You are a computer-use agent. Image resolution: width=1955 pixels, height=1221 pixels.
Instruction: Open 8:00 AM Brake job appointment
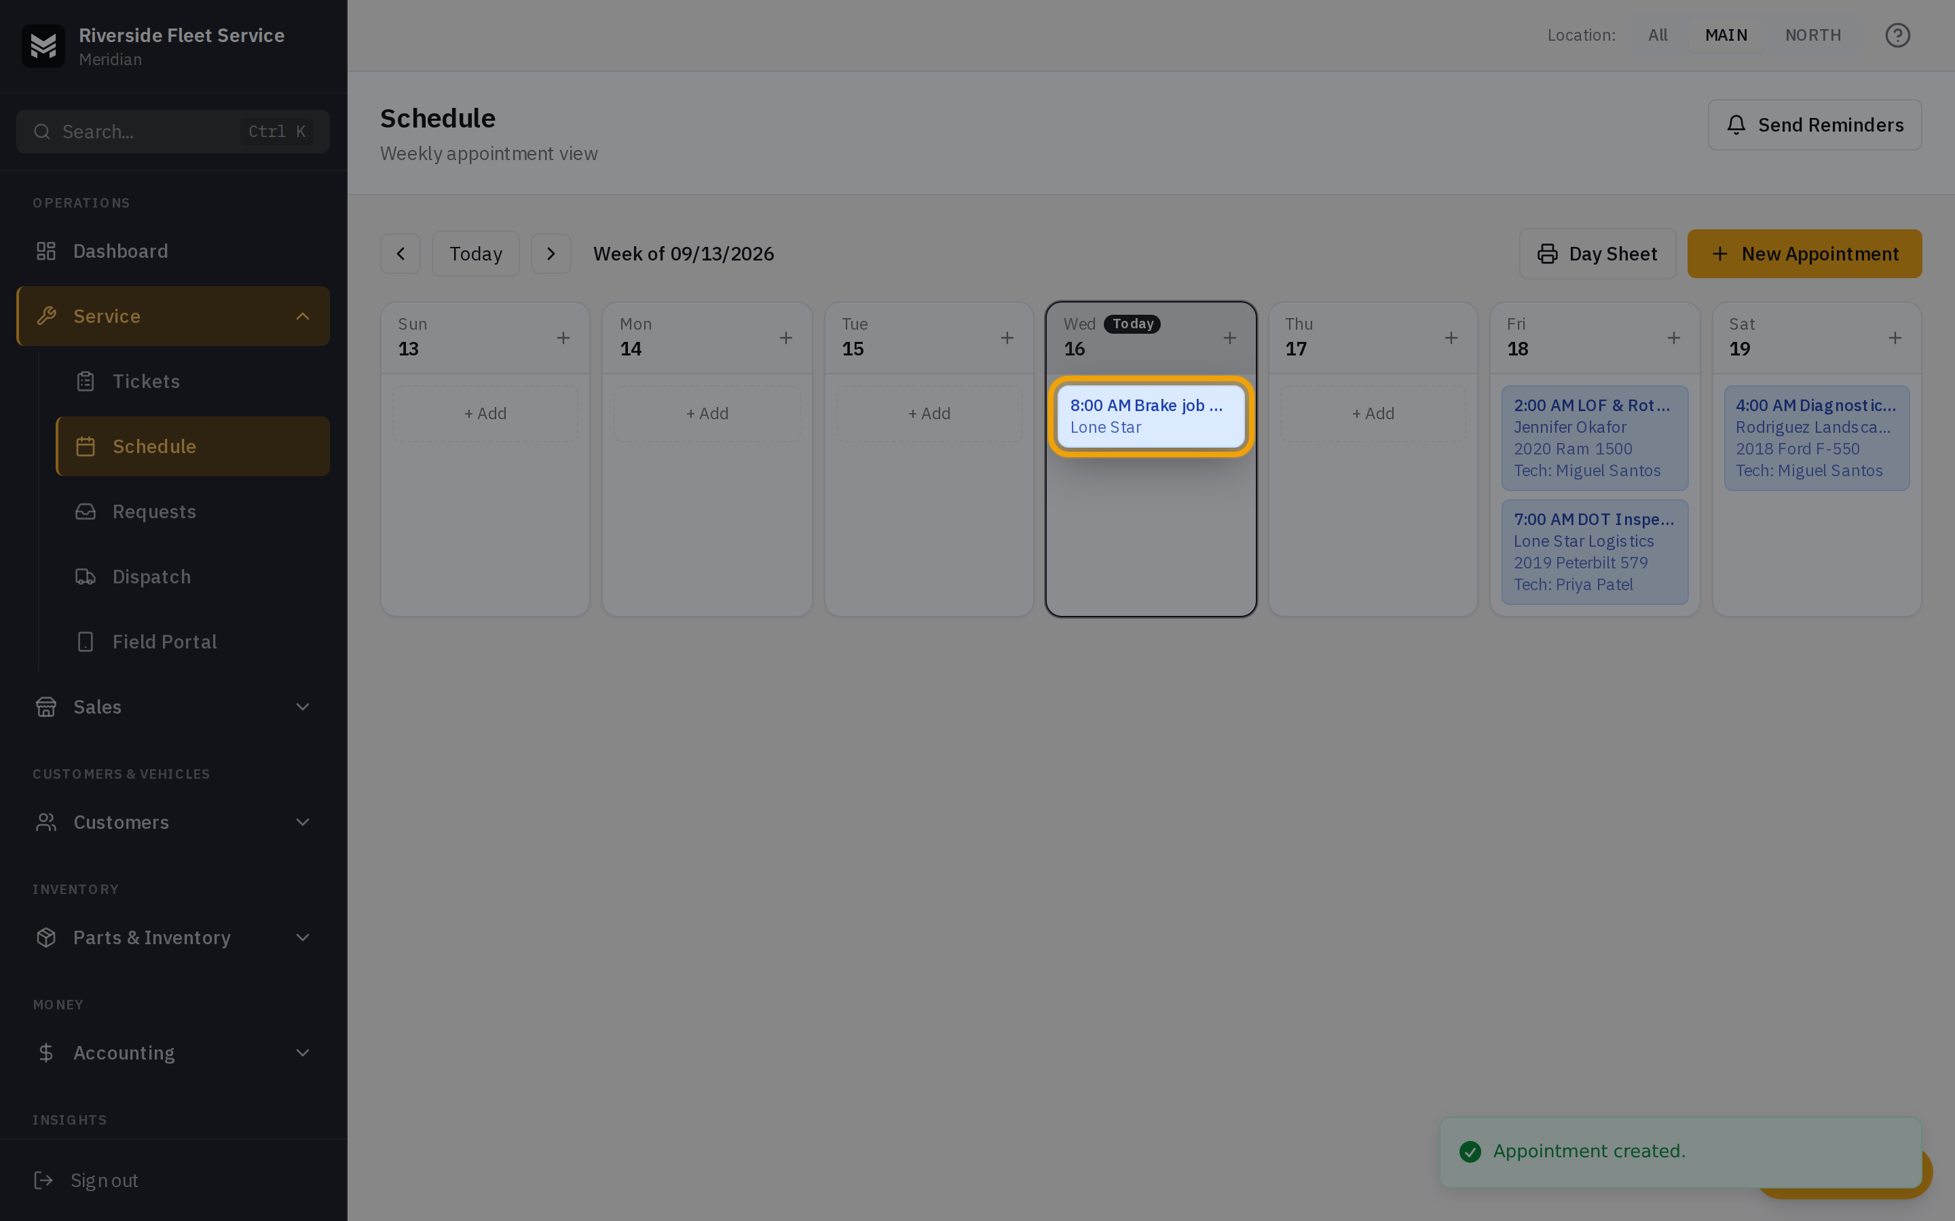tap(1151, 416)
